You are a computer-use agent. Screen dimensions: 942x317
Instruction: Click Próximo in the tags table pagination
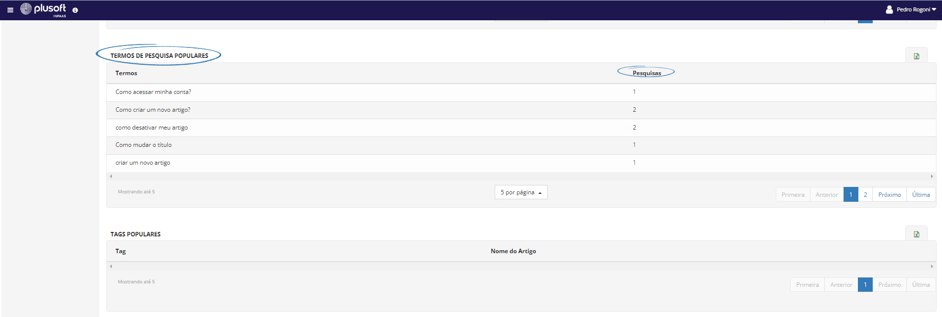(x=890, y=284)
